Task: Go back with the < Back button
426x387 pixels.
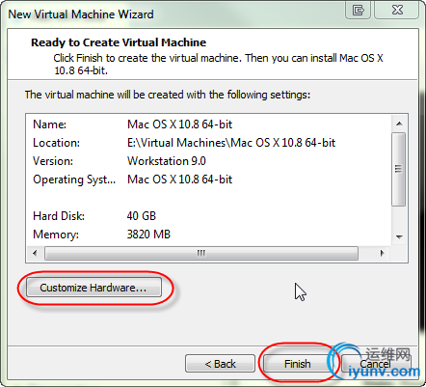Action: pyautogui.click(x=220, y=364)
